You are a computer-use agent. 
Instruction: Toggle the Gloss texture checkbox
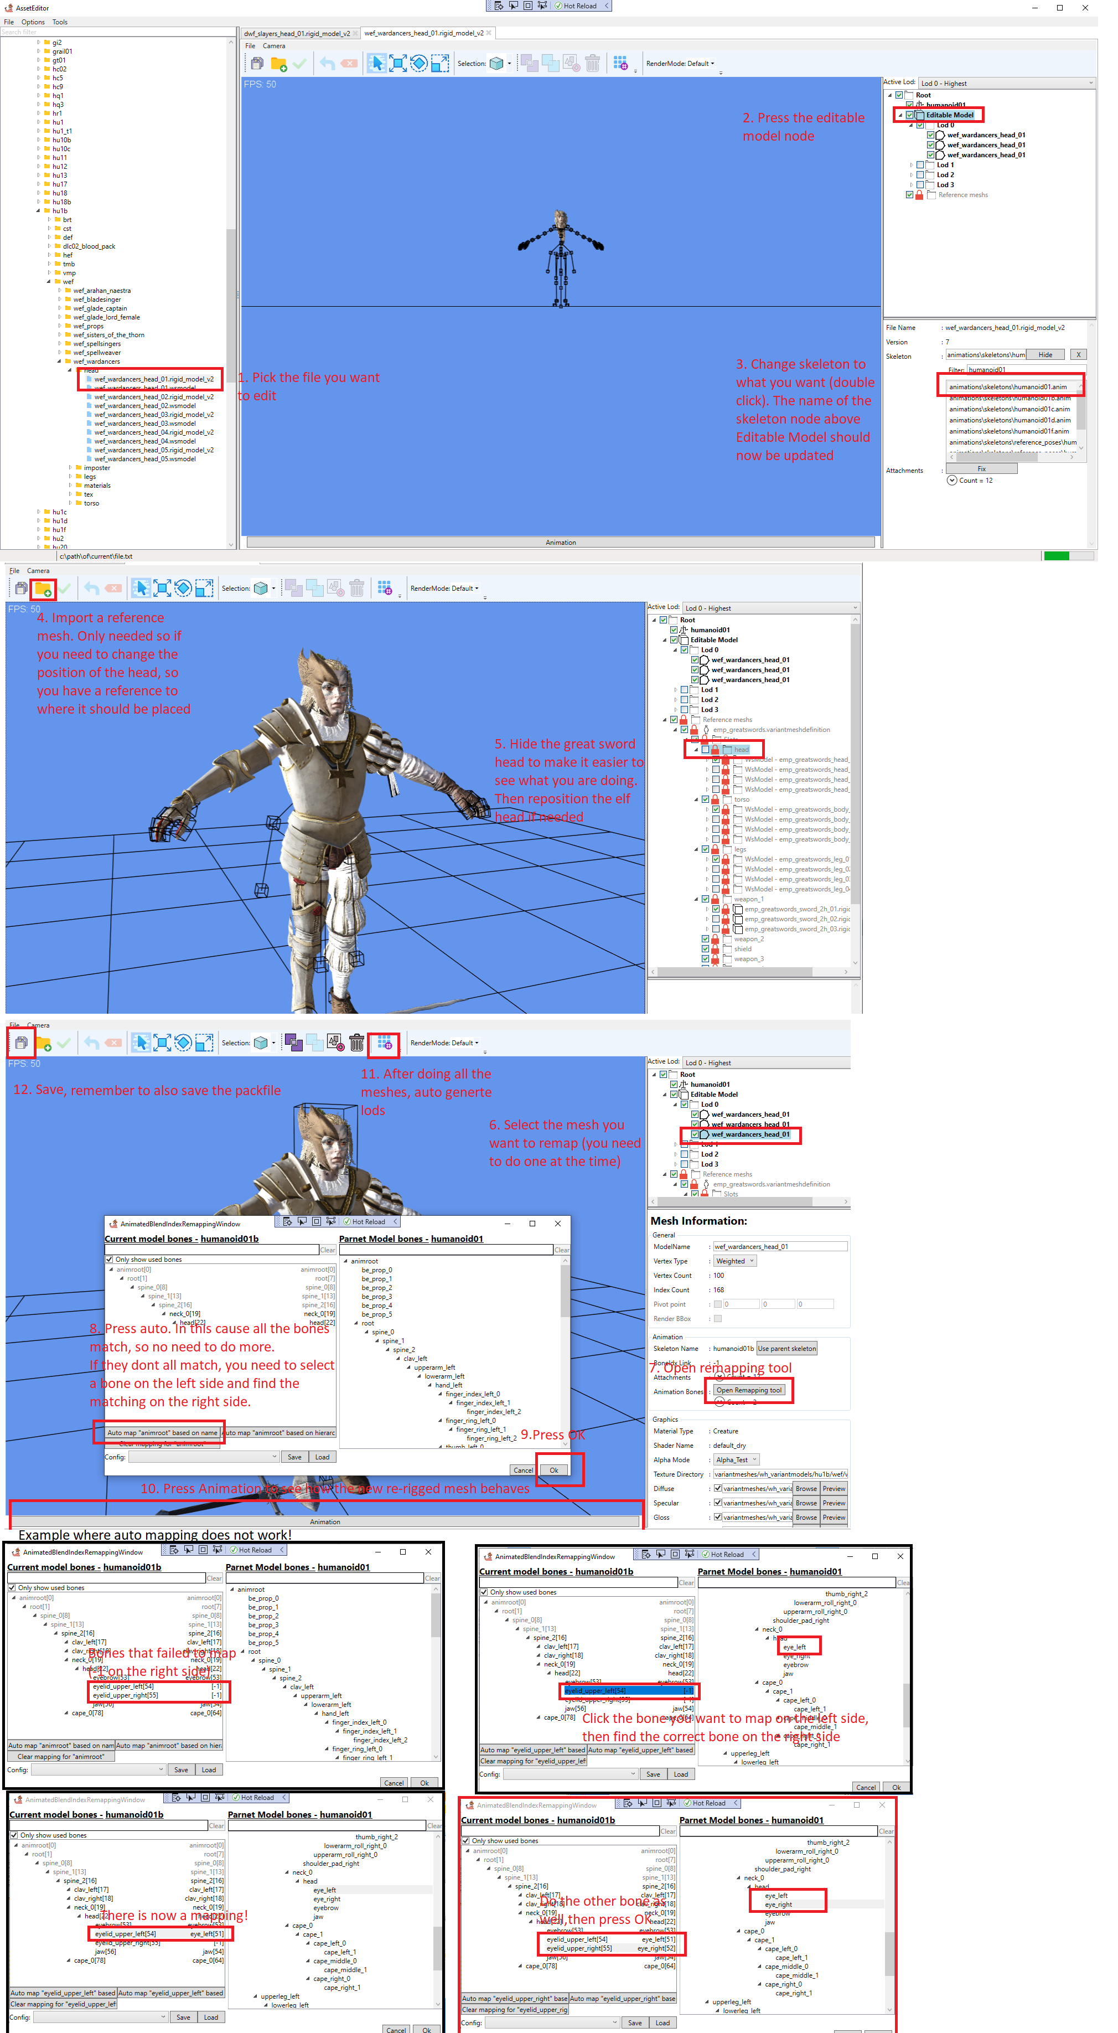click(717, 1517)
